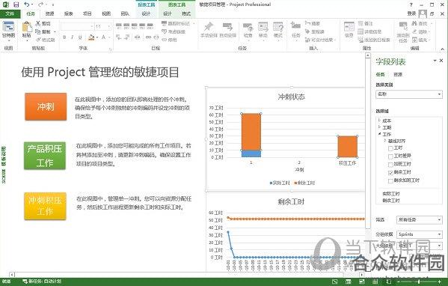Open the Sprints group-by dropdown
Viewport: 448px width, 286px height.
(419, 234)
